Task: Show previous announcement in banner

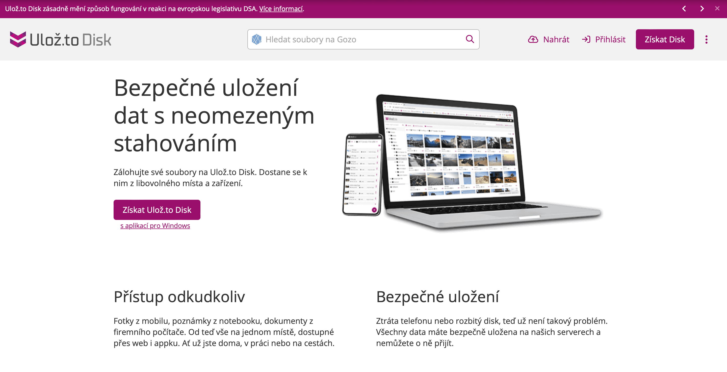Action: 684,9
